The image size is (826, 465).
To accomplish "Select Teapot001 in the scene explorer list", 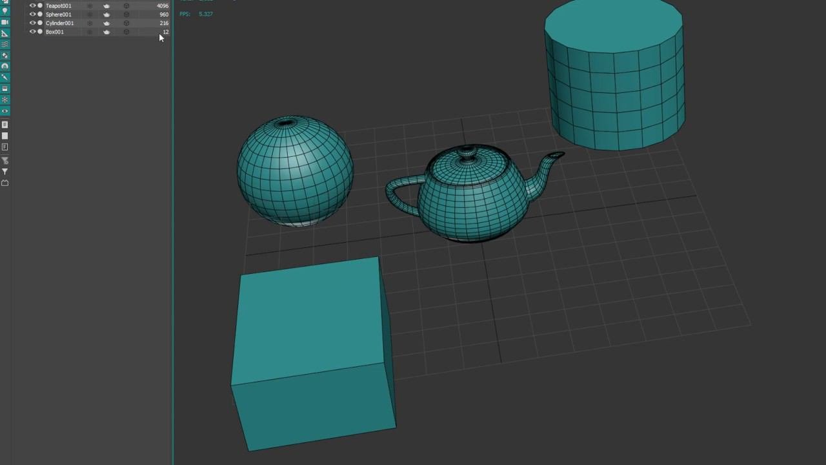I will pyautogui.click(x=59, y=6).
